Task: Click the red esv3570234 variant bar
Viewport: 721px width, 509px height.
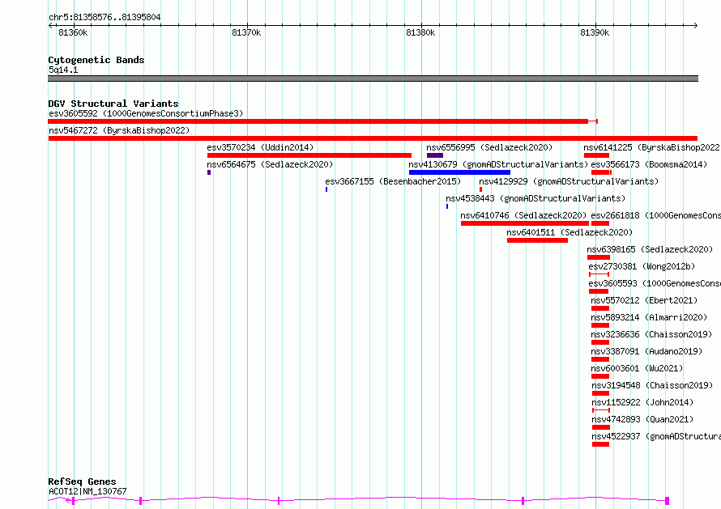Action: [x=309, y=155]
